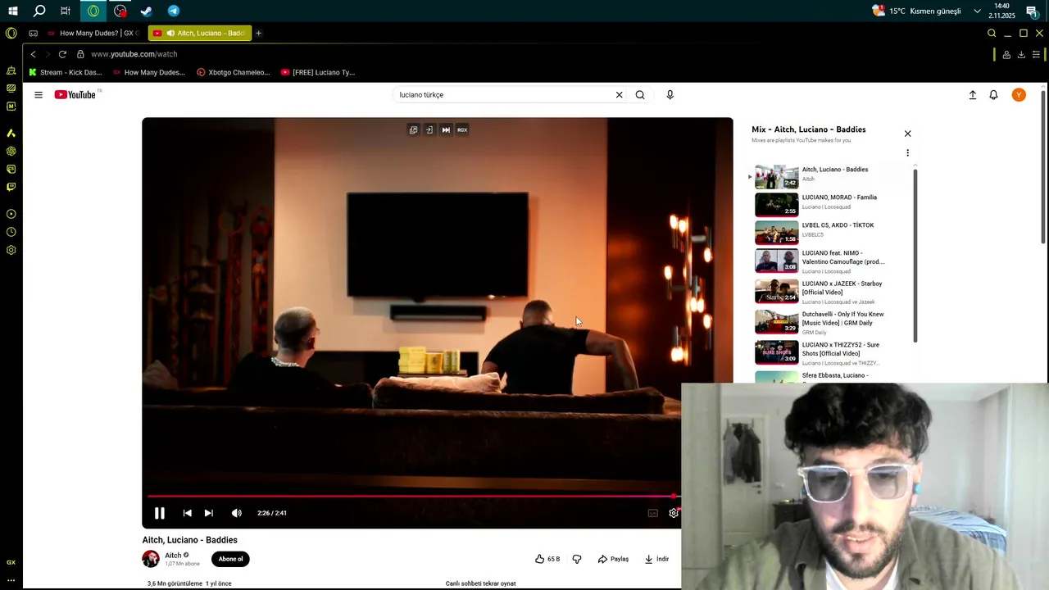Close the Mix playlist panel
Screen dimensions: 1049x590
[907, 134]
